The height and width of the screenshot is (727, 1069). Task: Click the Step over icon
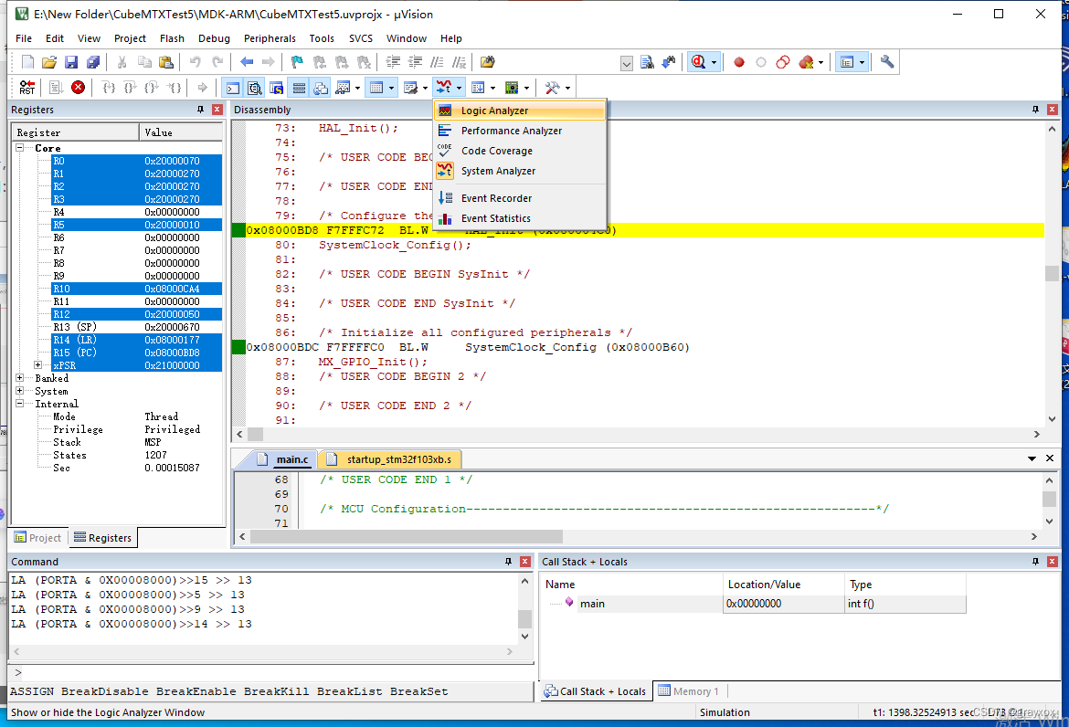131,87
